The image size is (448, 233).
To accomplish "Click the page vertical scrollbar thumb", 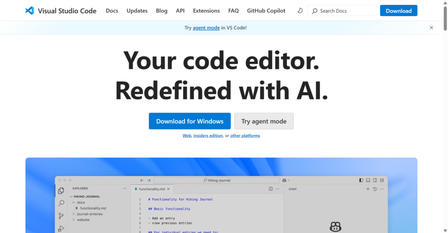I will pyautogui.click(x=445, y=18).
